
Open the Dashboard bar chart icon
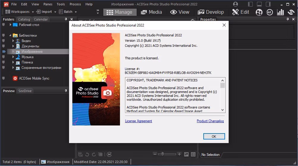[x=280, y=12]
